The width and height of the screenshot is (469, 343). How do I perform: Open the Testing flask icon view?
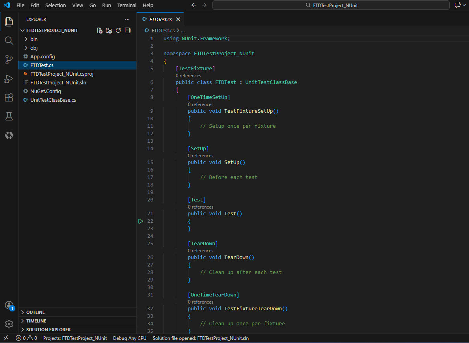point(9,116)
